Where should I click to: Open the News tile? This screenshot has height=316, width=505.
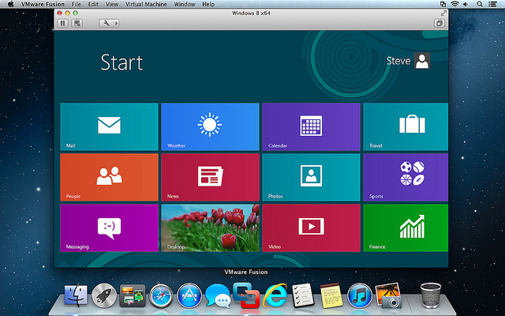pyautogui.click(x=210, y=177)
